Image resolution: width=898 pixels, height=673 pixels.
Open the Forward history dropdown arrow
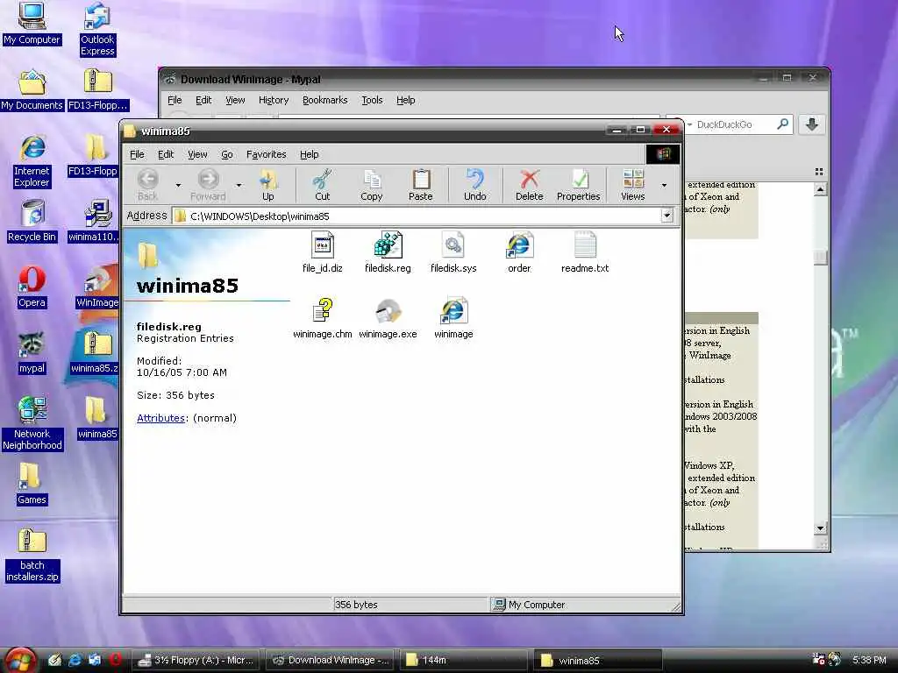pyautogui.click(x=239, y=185)
